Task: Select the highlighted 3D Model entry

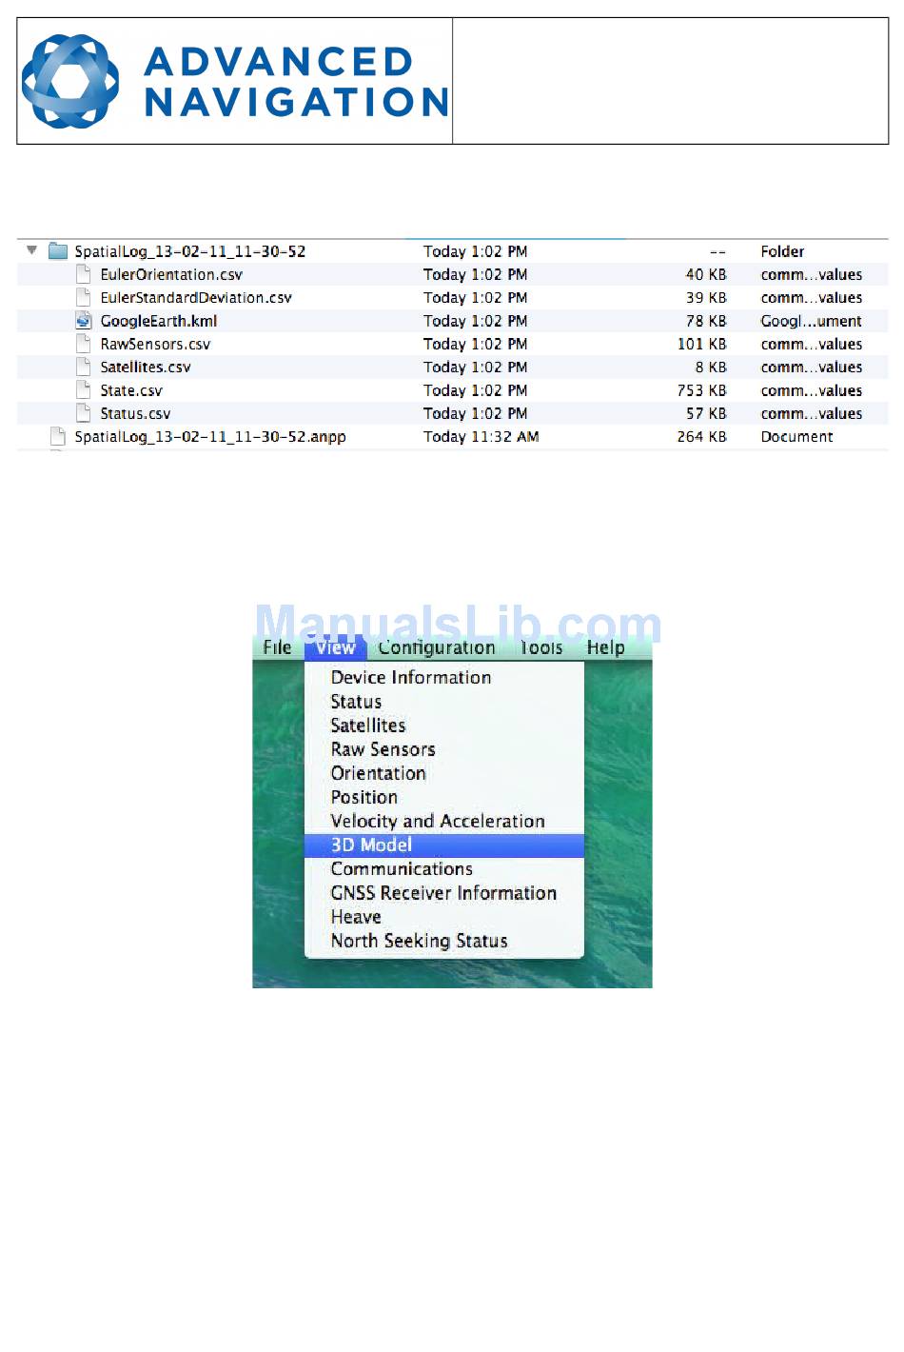Action: point(443,845)
